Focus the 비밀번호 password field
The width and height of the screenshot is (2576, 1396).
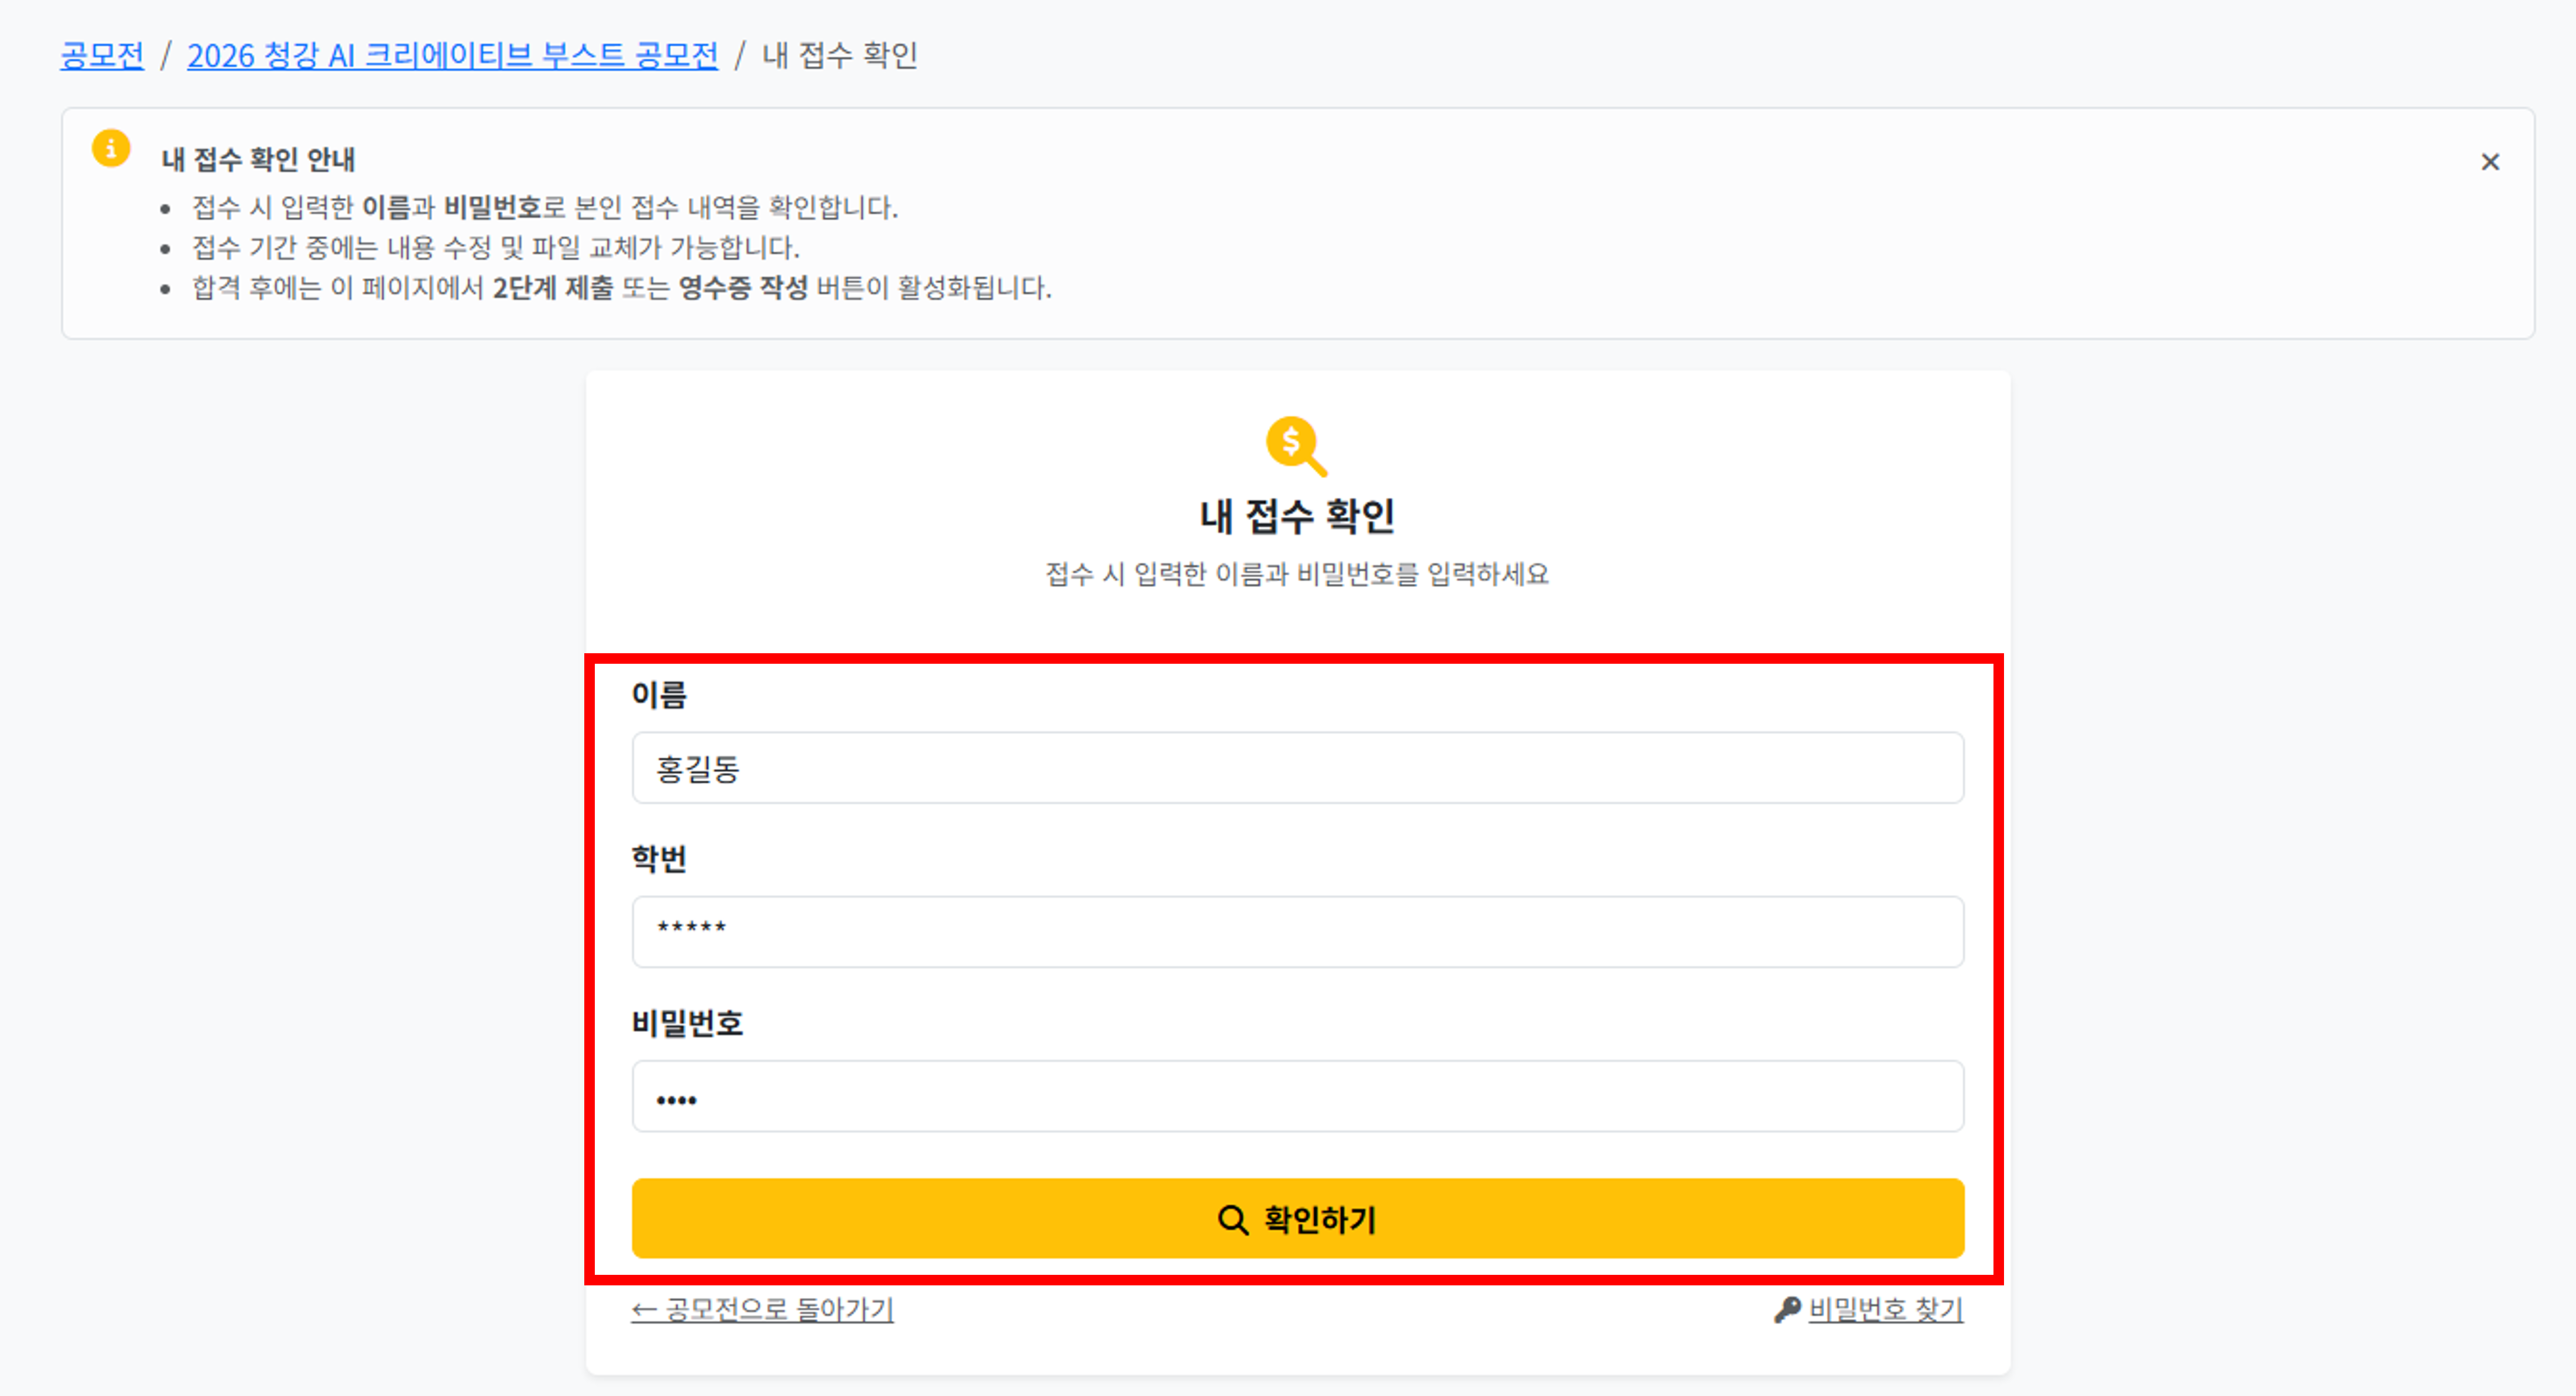coord(1297,1095)
